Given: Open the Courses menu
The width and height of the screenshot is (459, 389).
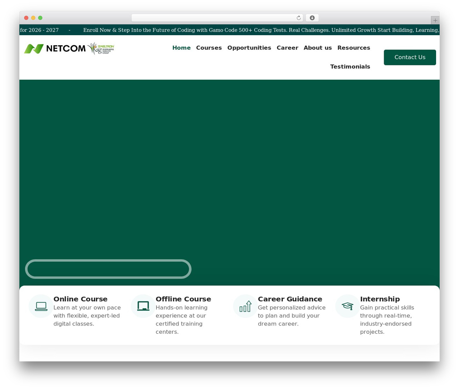Looking at the screenshot, I should click(209, 48).
